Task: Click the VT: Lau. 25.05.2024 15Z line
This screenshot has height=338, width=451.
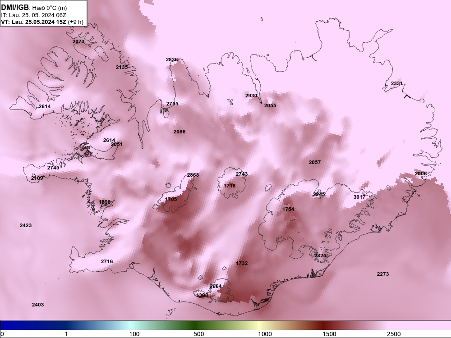Action: tap(42, 22)
